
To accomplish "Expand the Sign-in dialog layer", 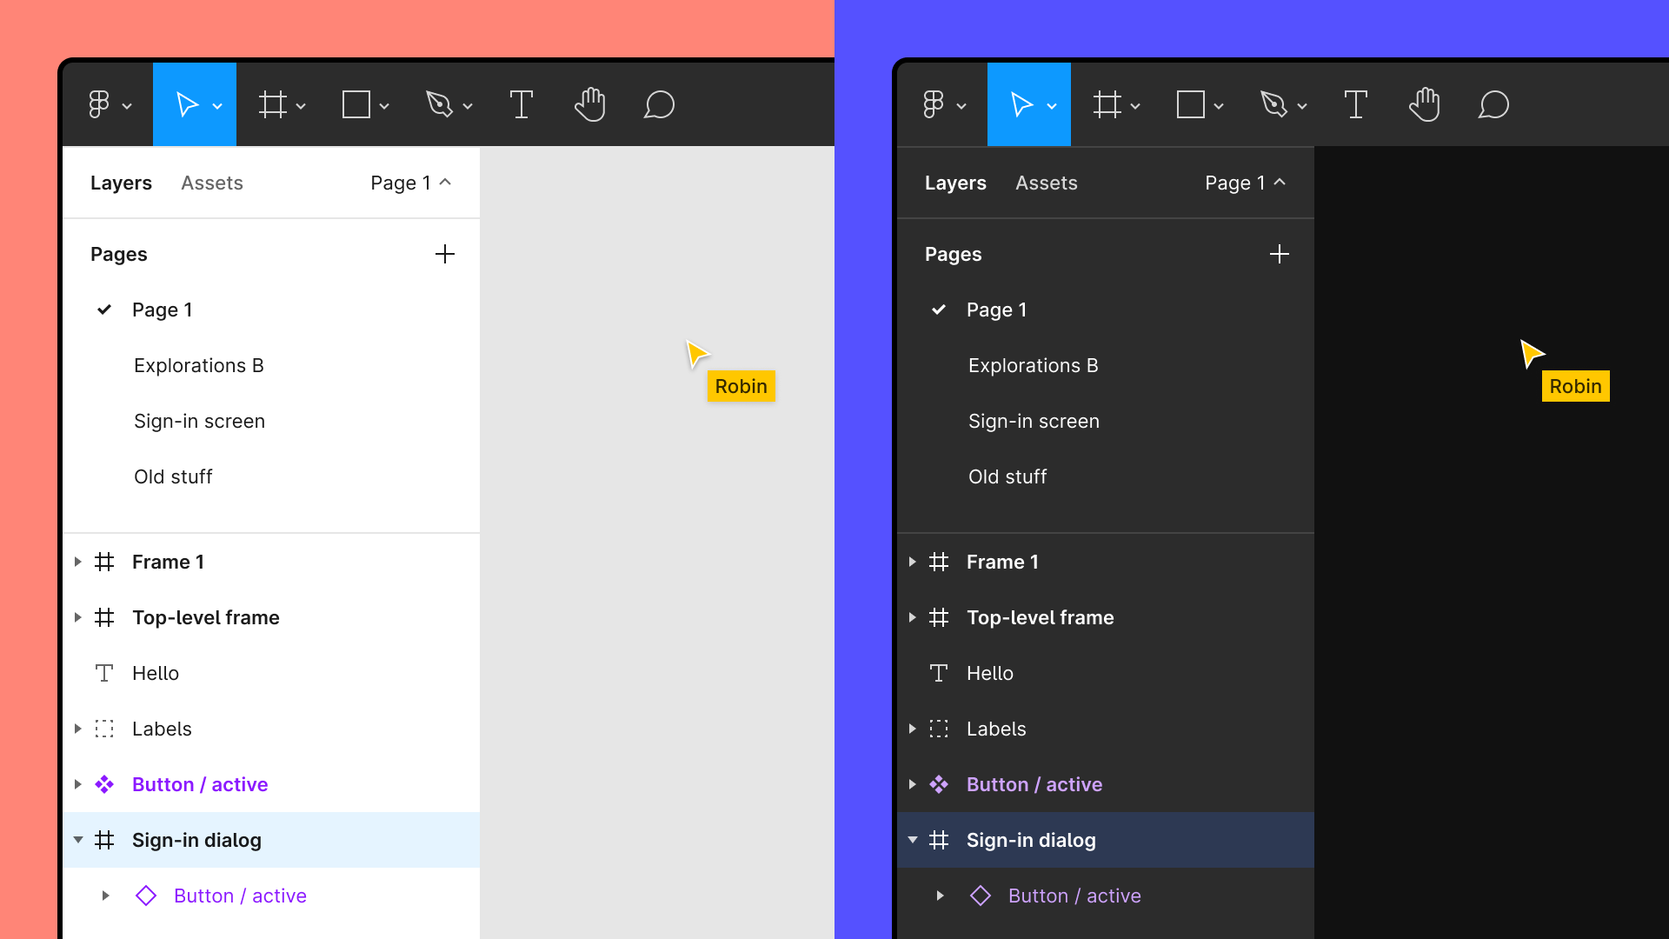I will [76, 839].
